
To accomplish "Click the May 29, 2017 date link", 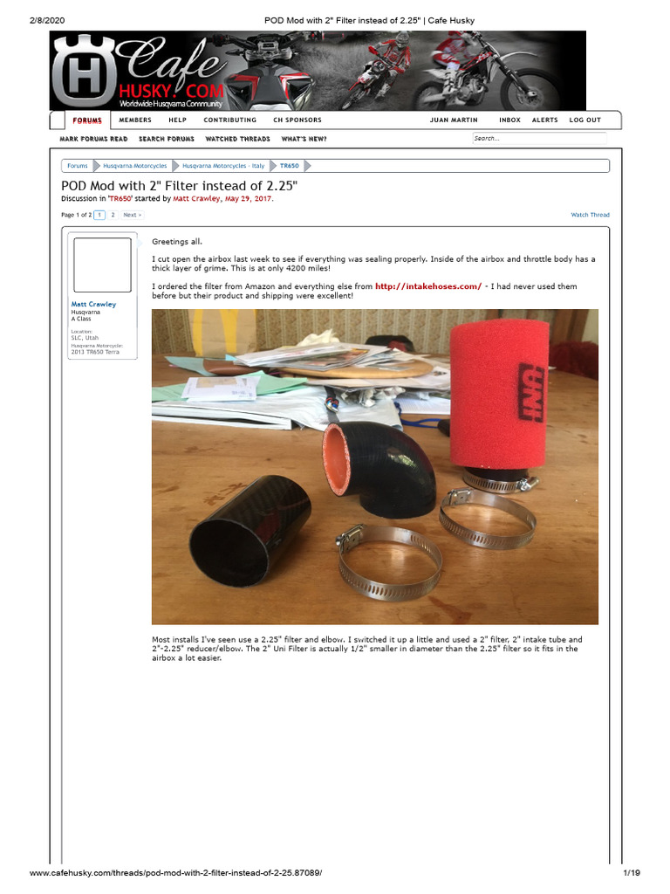I will click(x=248, y=199).
